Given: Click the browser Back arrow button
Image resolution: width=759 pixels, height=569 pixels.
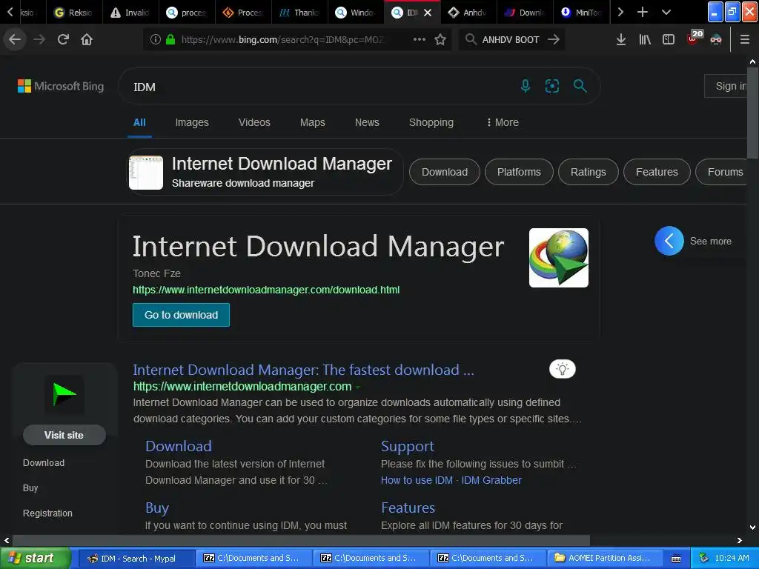Looking at the screenshot, I should [x=15, y=39].
